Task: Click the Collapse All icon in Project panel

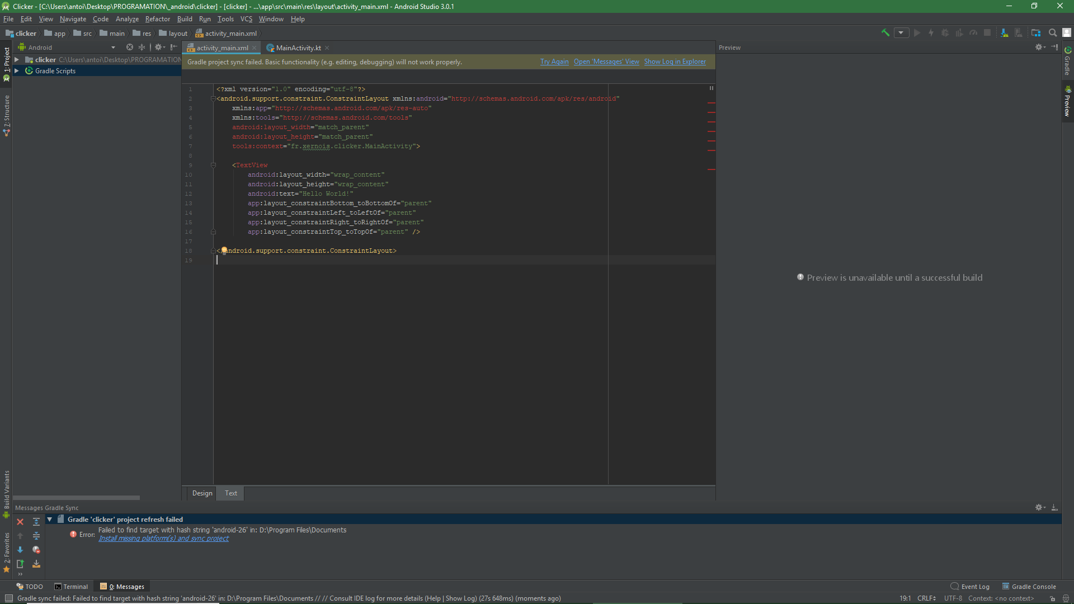Action: point(142,48)
